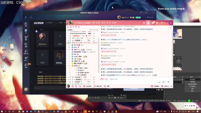The height and width of the screenshot is (113, 201).
Task: Open Home in Perfect World Arena sidebar
Action: click(x=26, y=24)
